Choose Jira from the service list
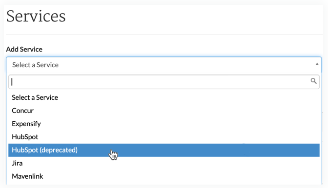The image size is (328, 188). (164, 163)
